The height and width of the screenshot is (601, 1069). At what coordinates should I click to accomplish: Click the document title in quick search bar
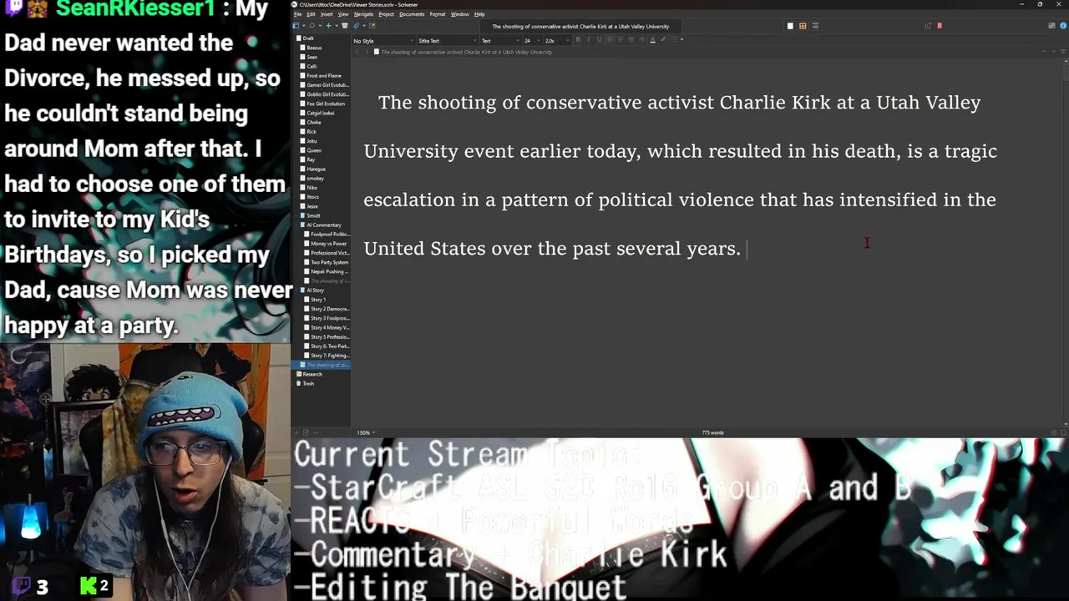click(x=580, y=26)
